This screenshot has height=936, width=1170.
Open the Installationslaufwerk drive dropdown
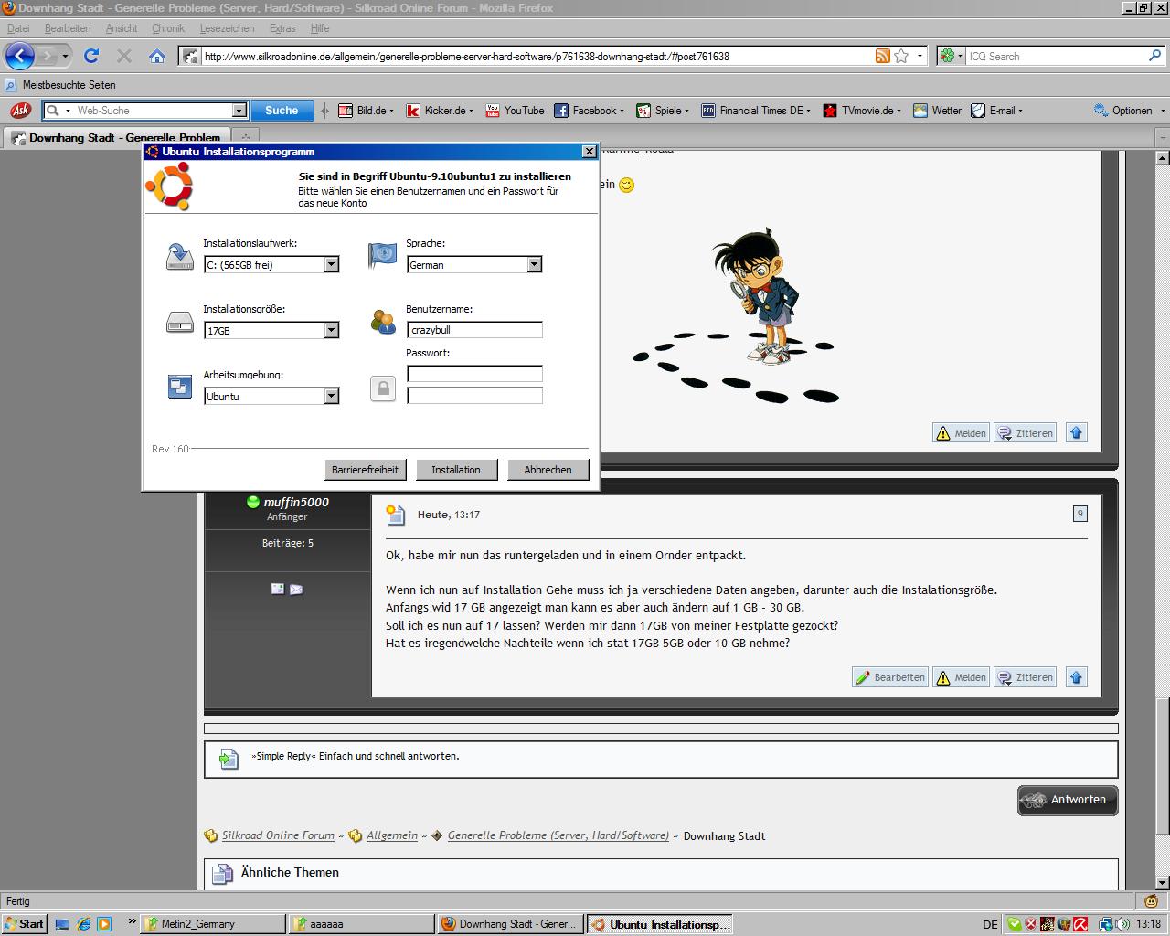click(332, 264)
